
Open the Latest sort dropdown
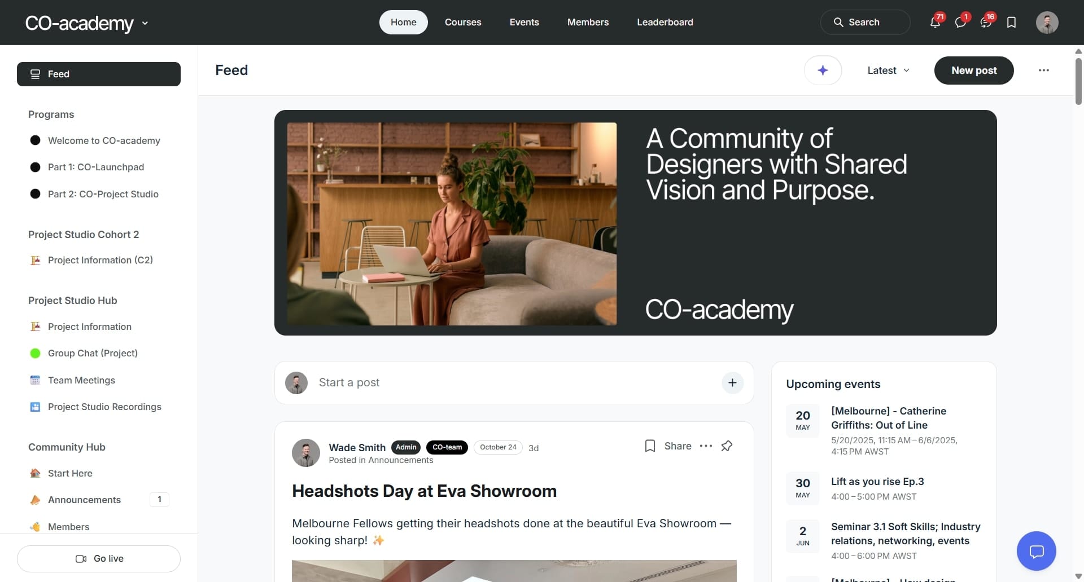coord(888,70)
